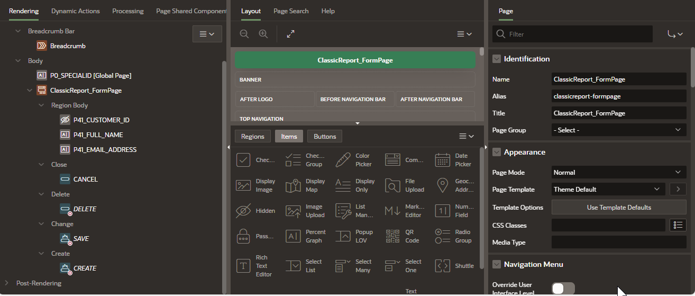
Task: Select the Checkbox item type icon
Action: [243, 160]
